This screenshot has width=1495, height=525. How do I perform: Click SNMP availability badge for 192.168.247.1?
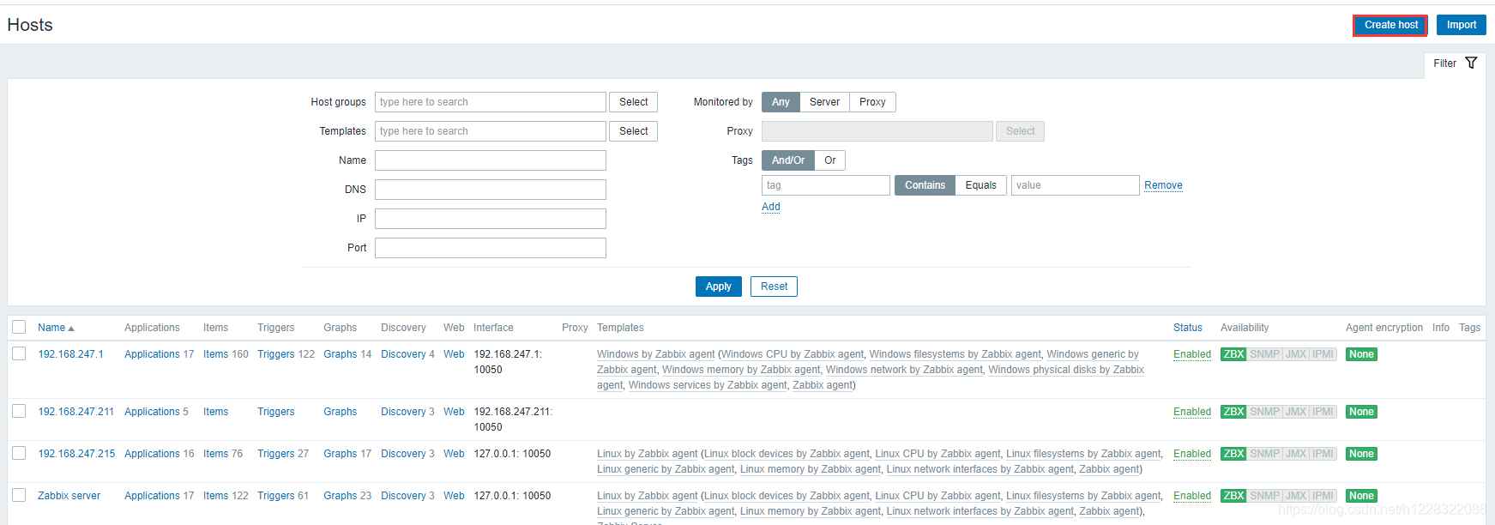click(1265, 354)
